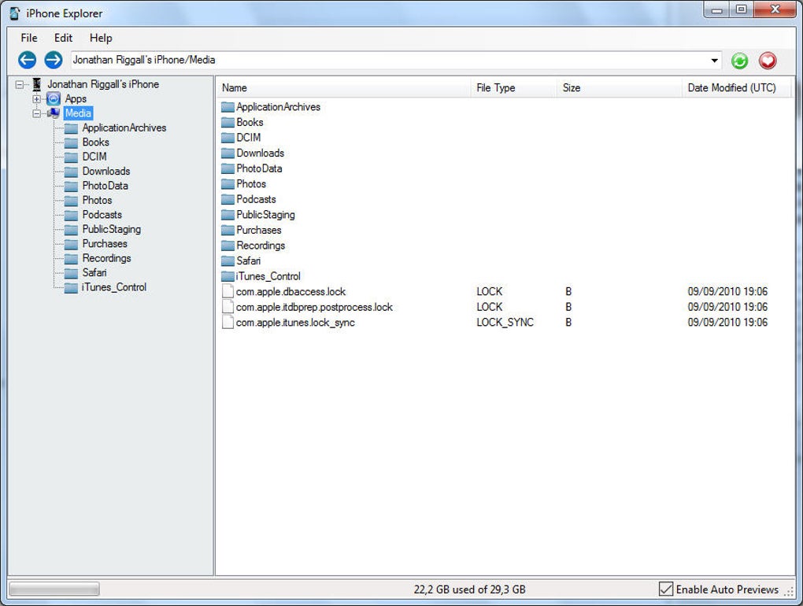This screenshot has height=606, width=803.
Task: Click the green refresh icon
Action: [739, 61]
